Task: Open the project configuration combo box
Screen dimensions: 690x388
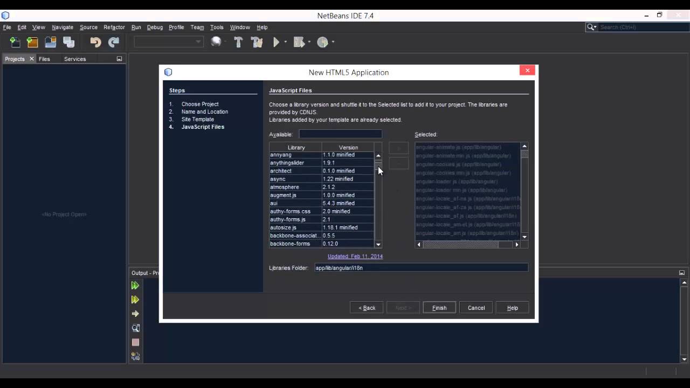Action: click(169, 42)
